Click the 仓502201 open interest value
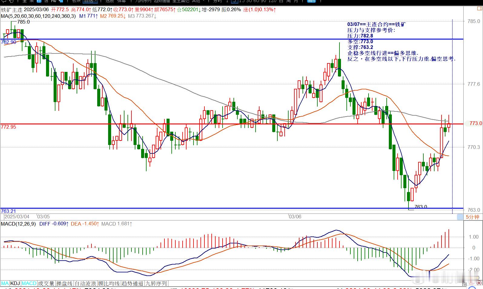 (189, 10)
